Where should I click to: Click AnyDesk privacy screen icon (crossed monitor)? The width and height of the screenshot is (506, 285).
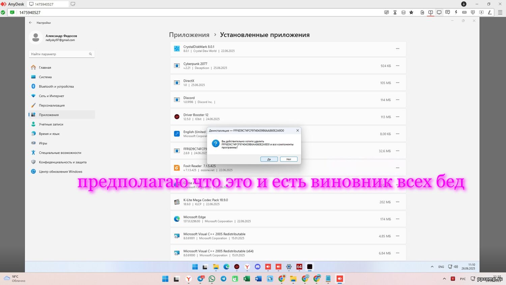387,12
